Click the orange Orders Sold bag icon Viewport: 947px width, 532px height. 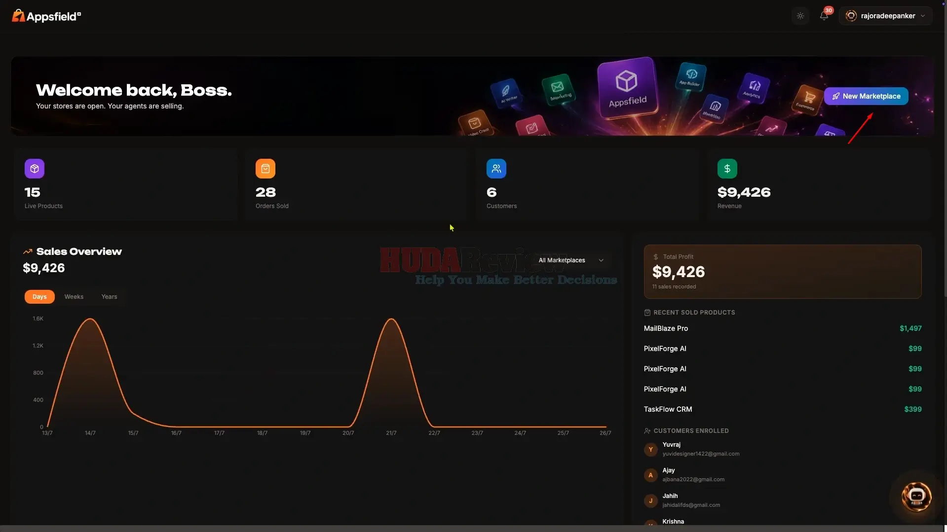coord(265,169)
